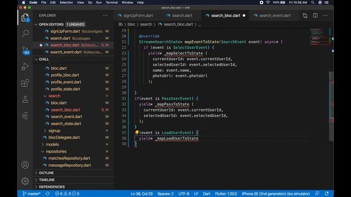351x197 pixels.
Task: Split the editor to the right
Action: coord(315,15)
